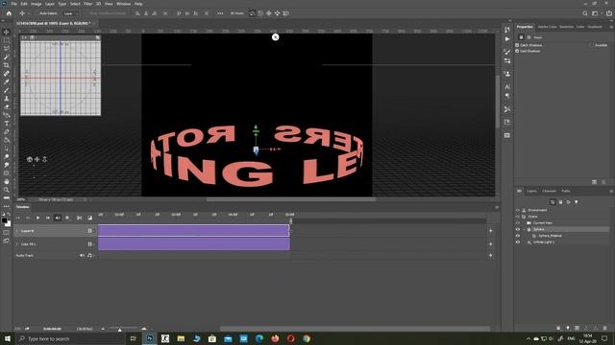Click the three-dots more options in options bar

pyautogui.click(x=220, y=13)
